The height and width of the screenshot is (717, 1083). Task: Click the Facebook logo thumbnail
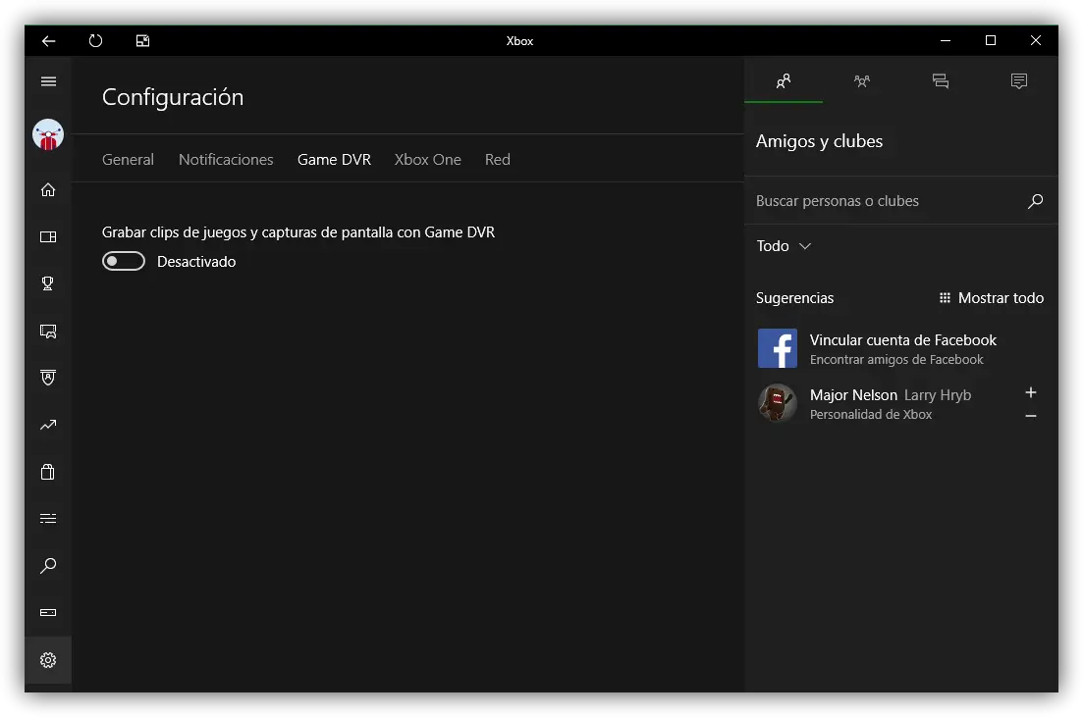(x=777, y=348)
